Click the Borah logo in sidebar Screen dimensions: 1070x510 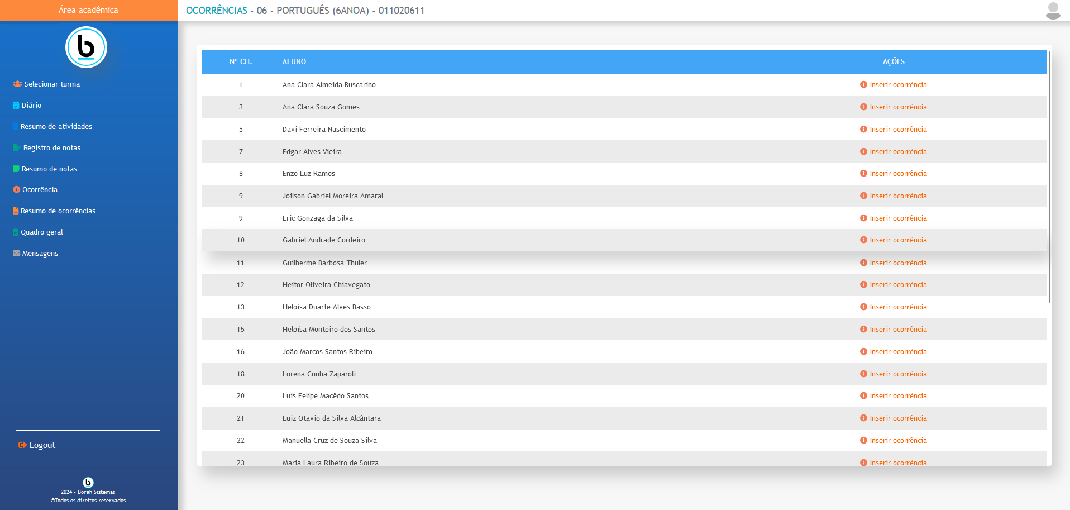pyautogui.click(x=86, y=47)
